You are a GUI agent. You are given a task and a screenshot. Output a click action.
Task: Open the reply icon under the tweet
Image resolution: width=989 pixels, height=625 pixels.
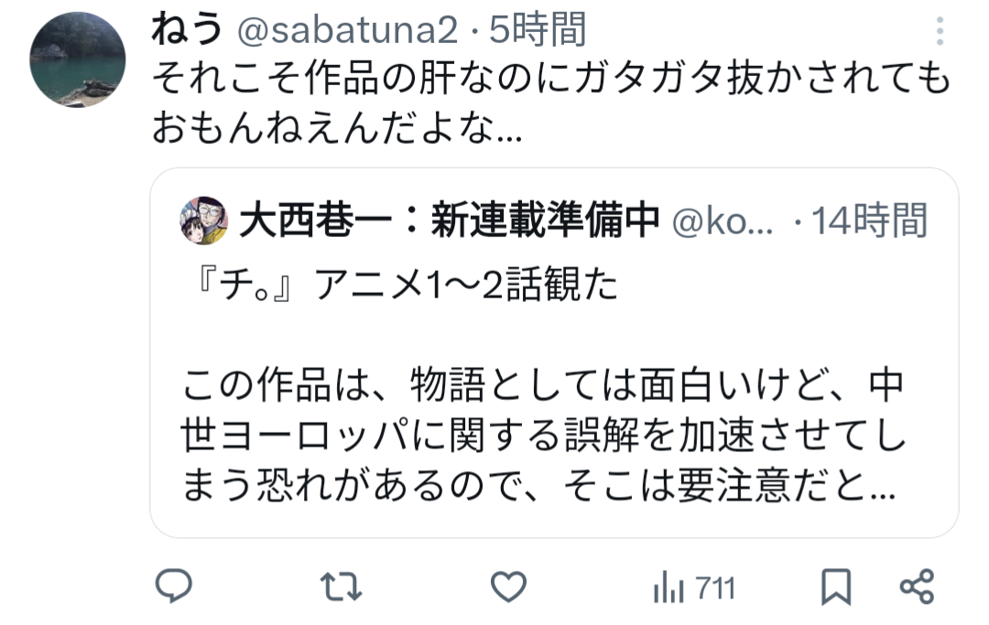pos(174,586)
